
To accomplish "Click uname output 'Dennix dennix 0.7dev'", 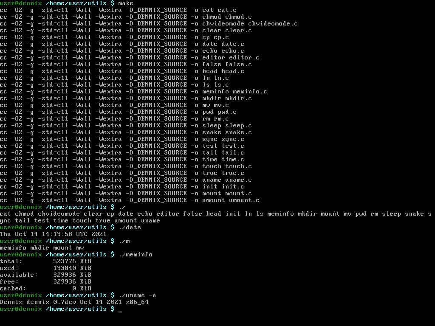I will coord(38,302).
